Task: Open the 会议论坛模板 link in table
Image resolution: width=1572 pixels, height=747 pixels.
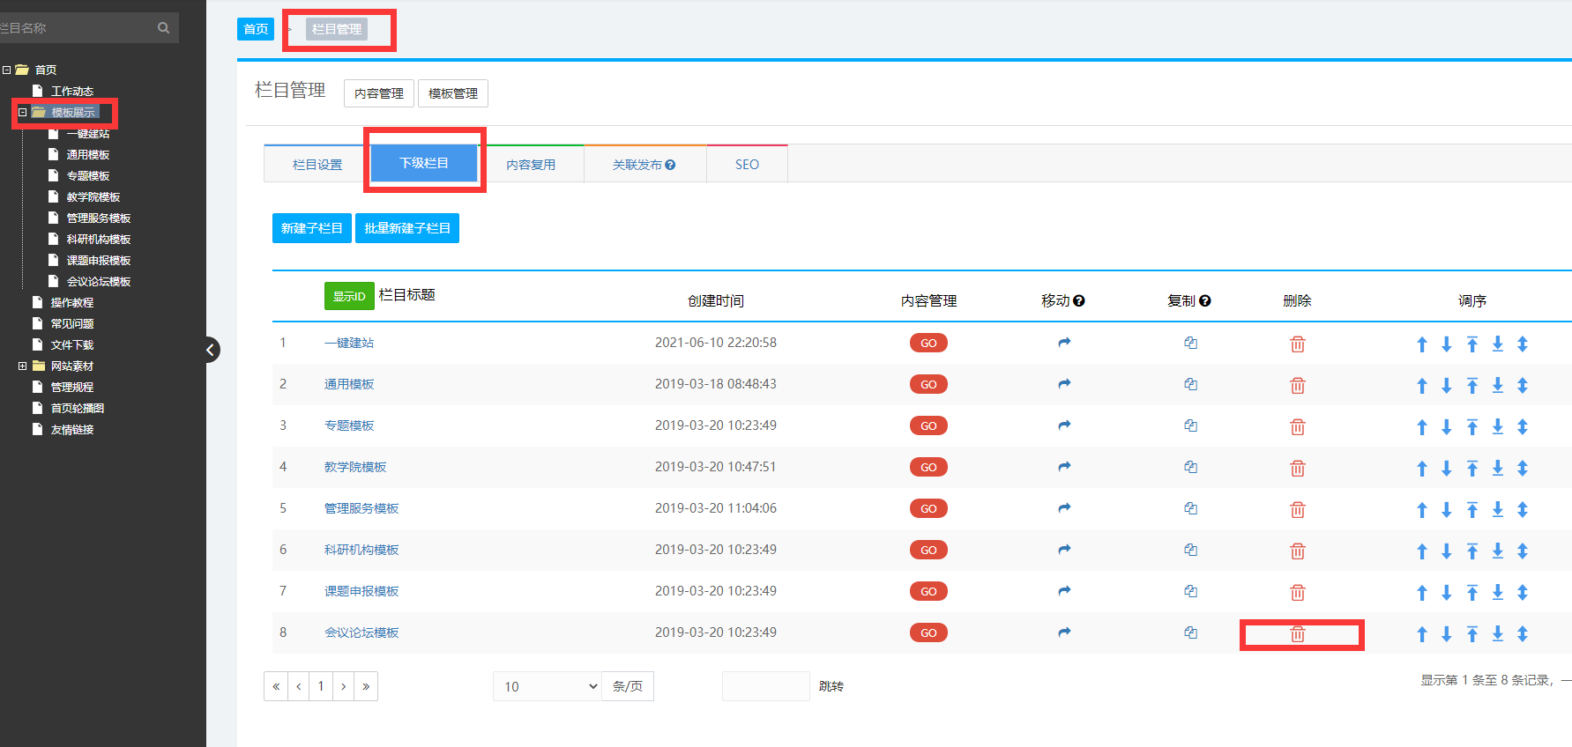Action: pyautogui.click(x=361, y=632)
